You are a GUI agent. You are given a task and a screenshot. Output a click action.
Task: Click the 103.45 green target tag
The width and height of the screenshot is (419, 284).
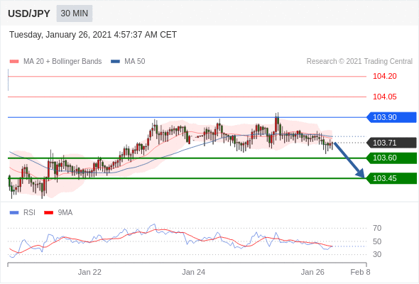tap(391, 178)
